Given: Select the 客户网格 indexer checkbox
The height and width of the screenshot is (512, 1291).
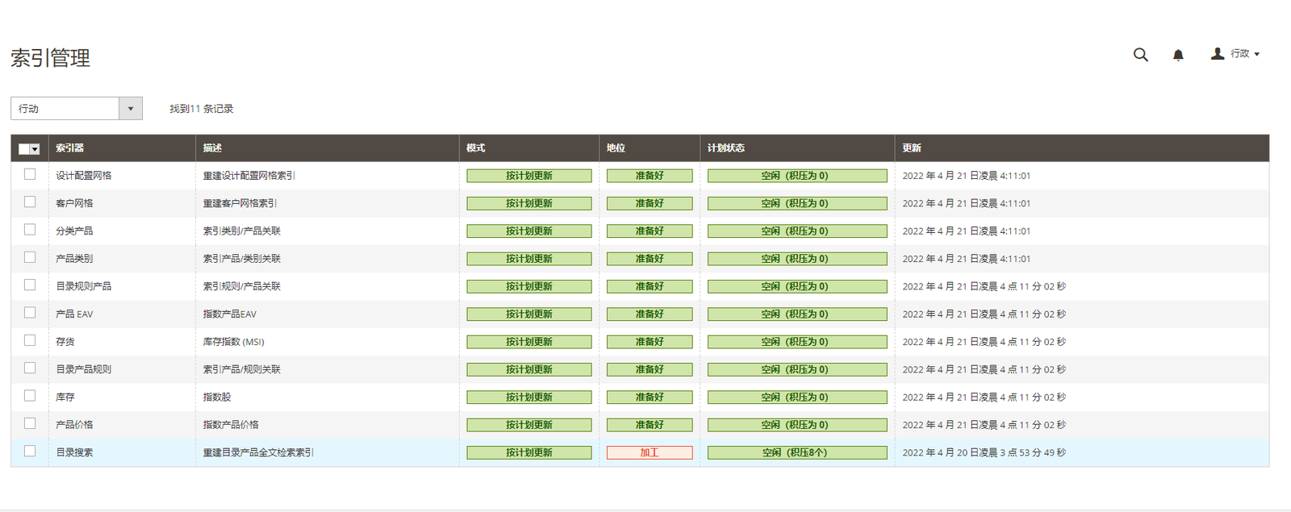Looking at the screenshot, I should [x=30, y=202].
